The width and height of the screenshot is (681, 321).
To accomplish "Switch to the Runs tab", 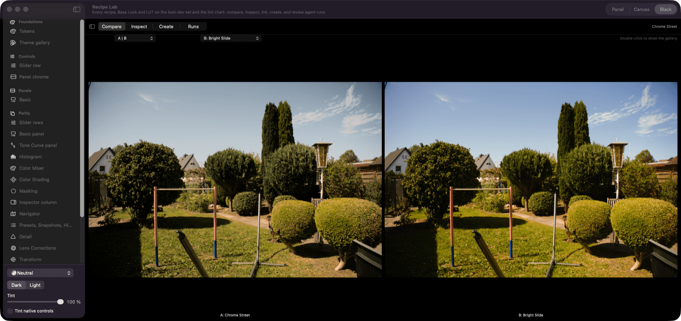I will (193, 26).
